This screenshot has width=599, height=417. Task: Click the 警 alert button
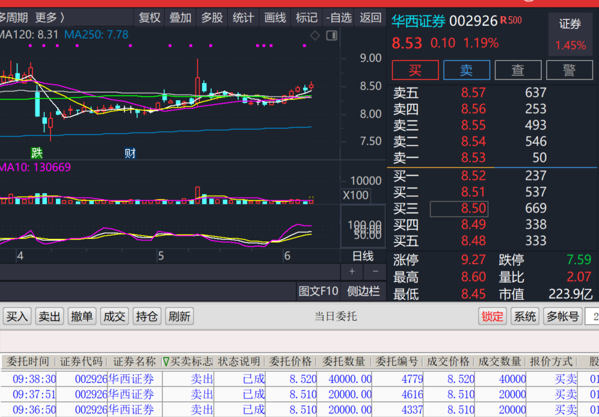569,70
